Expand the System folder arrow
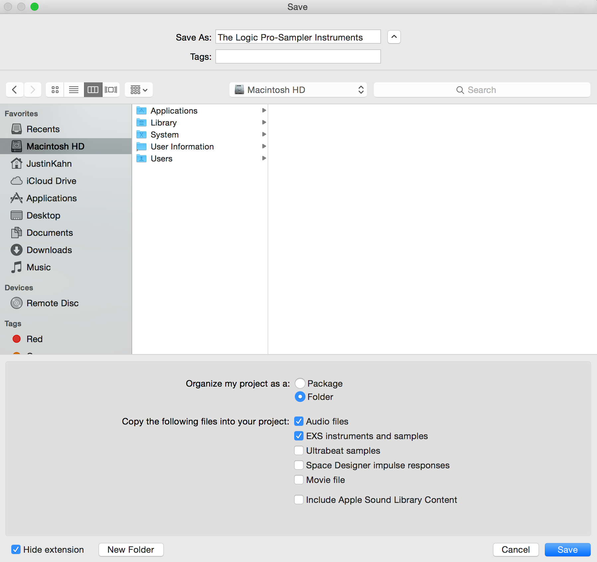 tap(264, 134)
